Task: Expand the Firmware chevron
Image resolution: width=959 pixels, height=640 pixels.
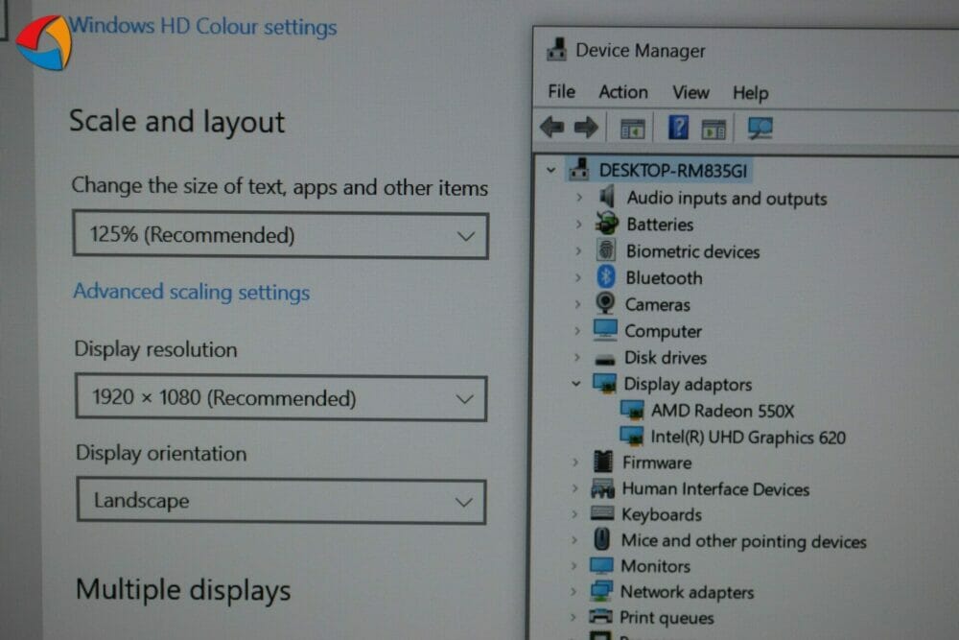Action: click(x=574, y=462)
